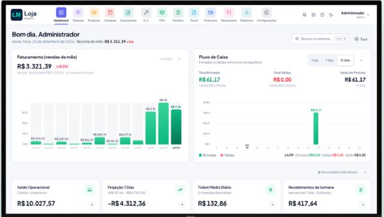This screenshot has height=217, width=384.
Task: Select the 7 dias cash flow tab
Action: coord(329,60)
